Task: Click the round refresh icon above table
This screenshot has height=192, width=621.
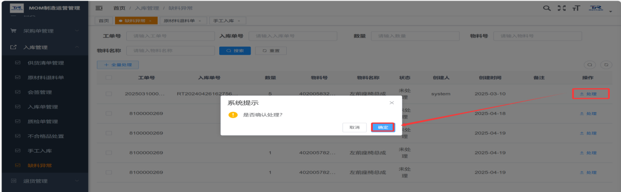Action: pyautogui.click(x=607, y=64)
